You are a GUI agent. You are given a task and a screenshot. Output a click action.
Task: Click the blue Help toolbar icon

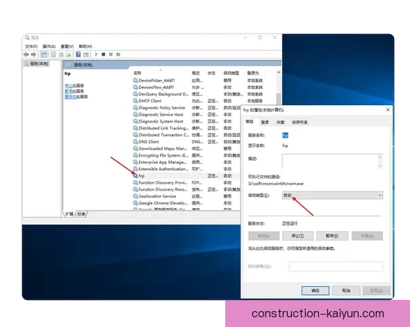point(78,54)
